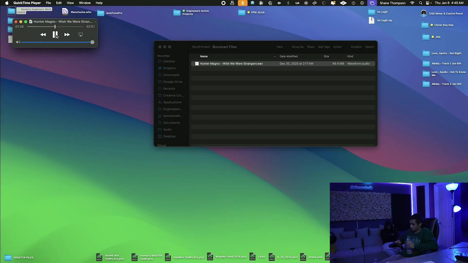468x263 pixels.
Task: Click Shane Thompson user name in menu bar
Action: [x=393, y=3]
